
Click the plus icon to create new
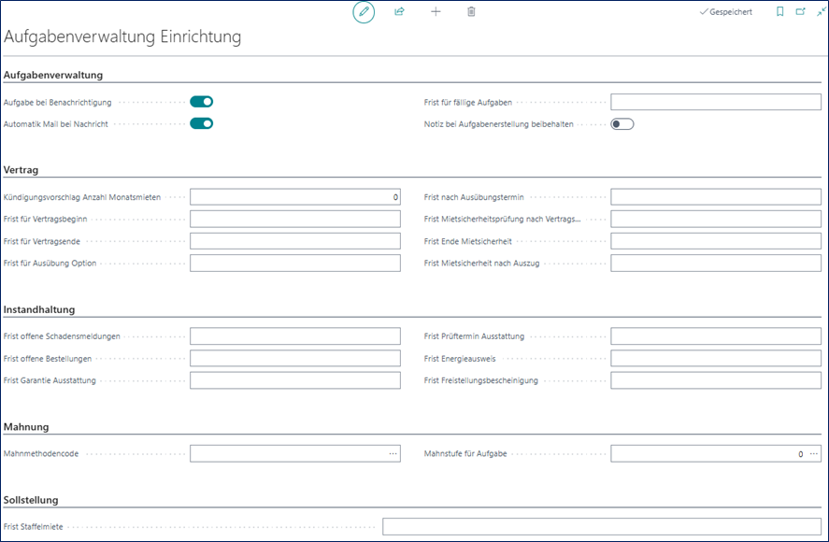(x=436, y=12)
